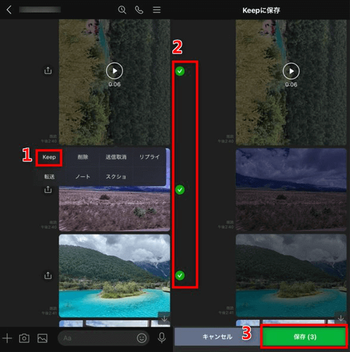This screenshot has height=352, width=350.
Task: Choose 削除 in the message menu
Action: [x=83, y=157]
